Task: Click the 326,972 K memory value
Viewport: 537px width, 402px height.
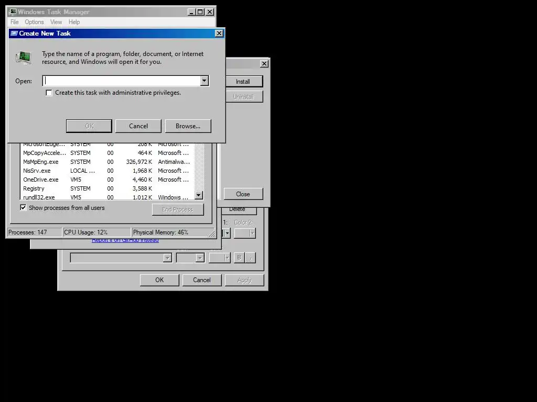Action: pyautogui.click(x=139, y=162)
